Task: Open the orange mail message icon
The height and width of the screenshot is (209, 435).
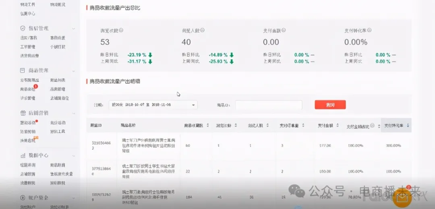Action: [x=402, y=198]
